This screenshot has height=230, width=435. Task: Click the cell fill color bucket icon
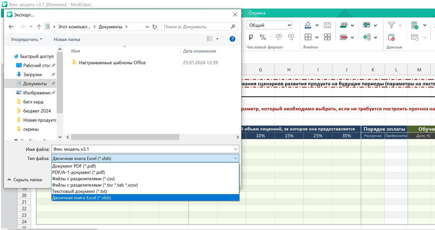308,25
